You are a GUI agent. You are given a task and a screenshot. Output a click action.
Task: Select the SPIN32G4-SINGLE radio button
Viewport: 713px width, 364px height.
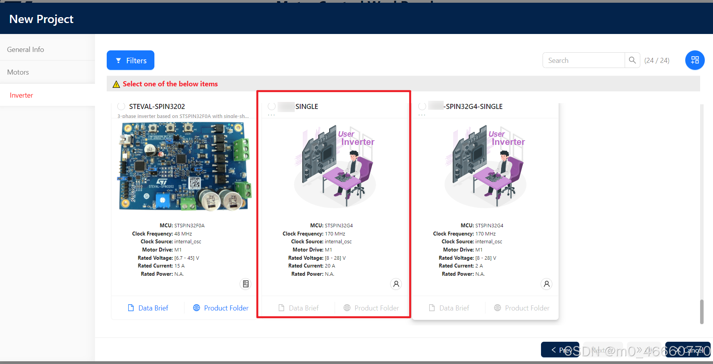point(422,106)
